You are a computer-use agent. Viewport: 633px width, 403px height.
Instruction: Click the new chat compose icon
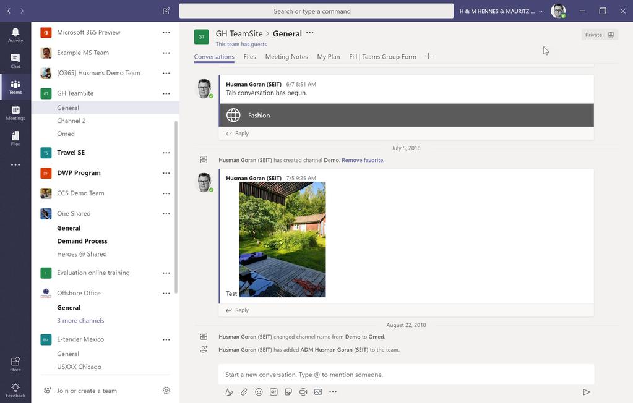166,11
